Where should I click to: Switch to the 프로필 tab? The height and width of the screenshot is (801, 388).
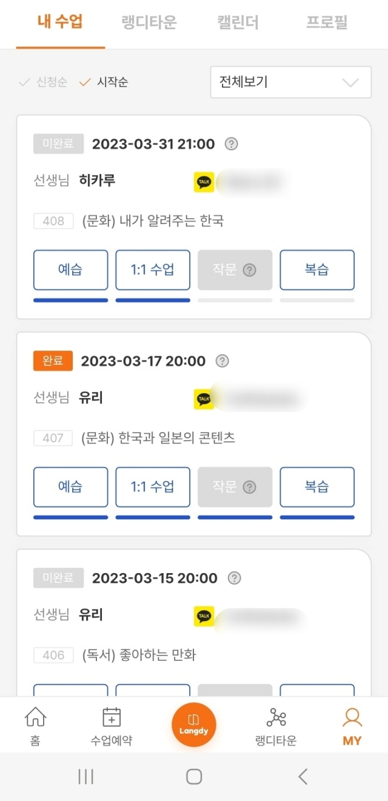coord(327,24)
